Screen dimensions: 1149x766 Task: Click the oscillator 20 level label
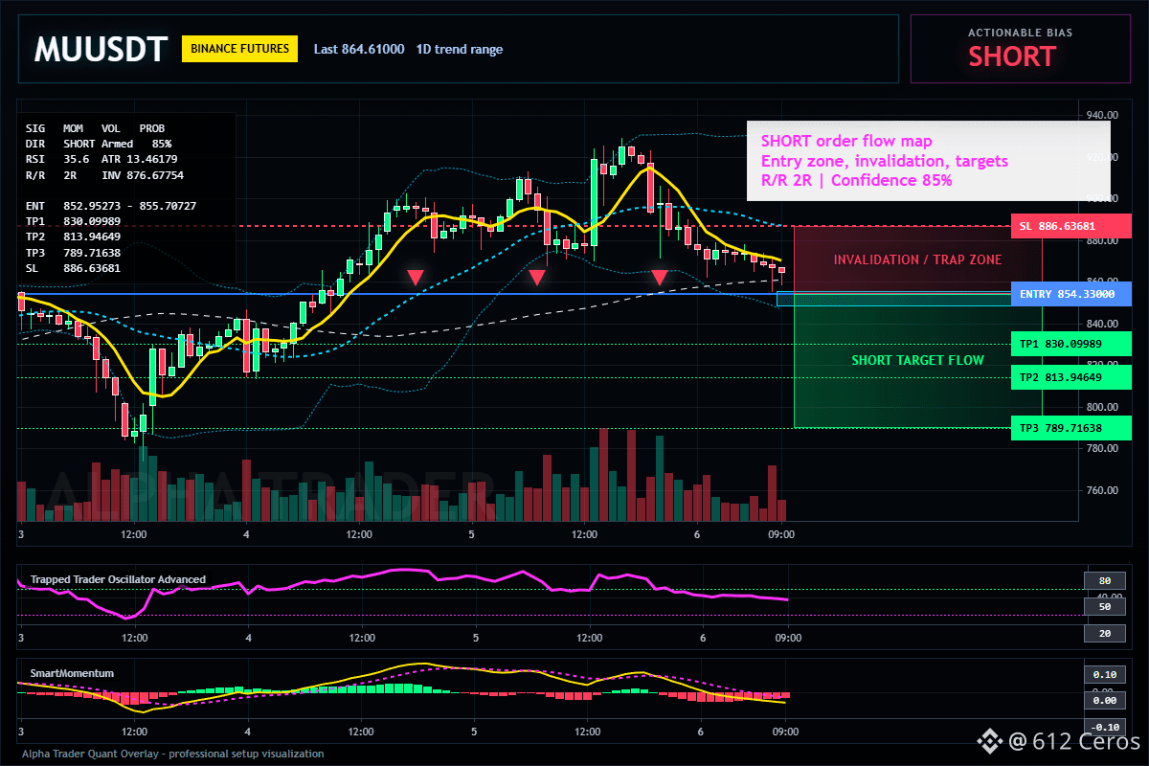(x=1104, y=633)
